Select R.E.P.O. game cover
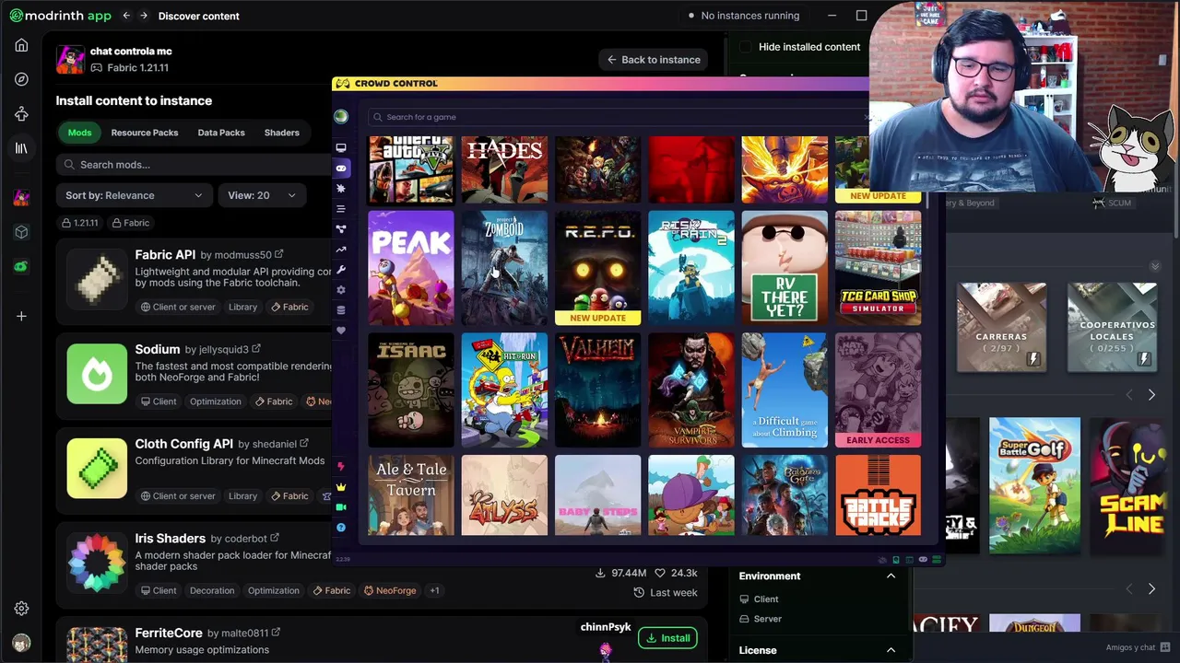This screenshot has height=663, width=1180. 597,268
